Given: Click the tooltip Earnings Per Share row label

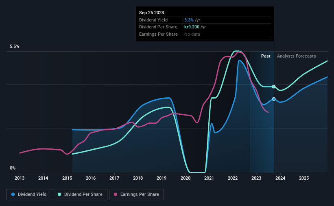Looking at the screenshot, I should tap(158, 34).
